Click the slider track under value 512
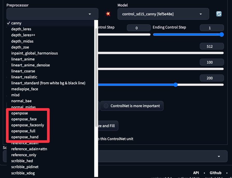 (161, 53)
